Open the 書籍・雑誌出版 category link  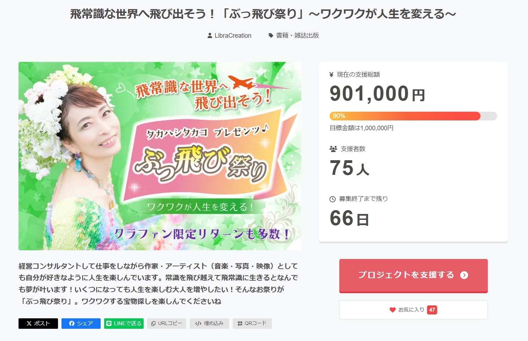coord(297,36)
